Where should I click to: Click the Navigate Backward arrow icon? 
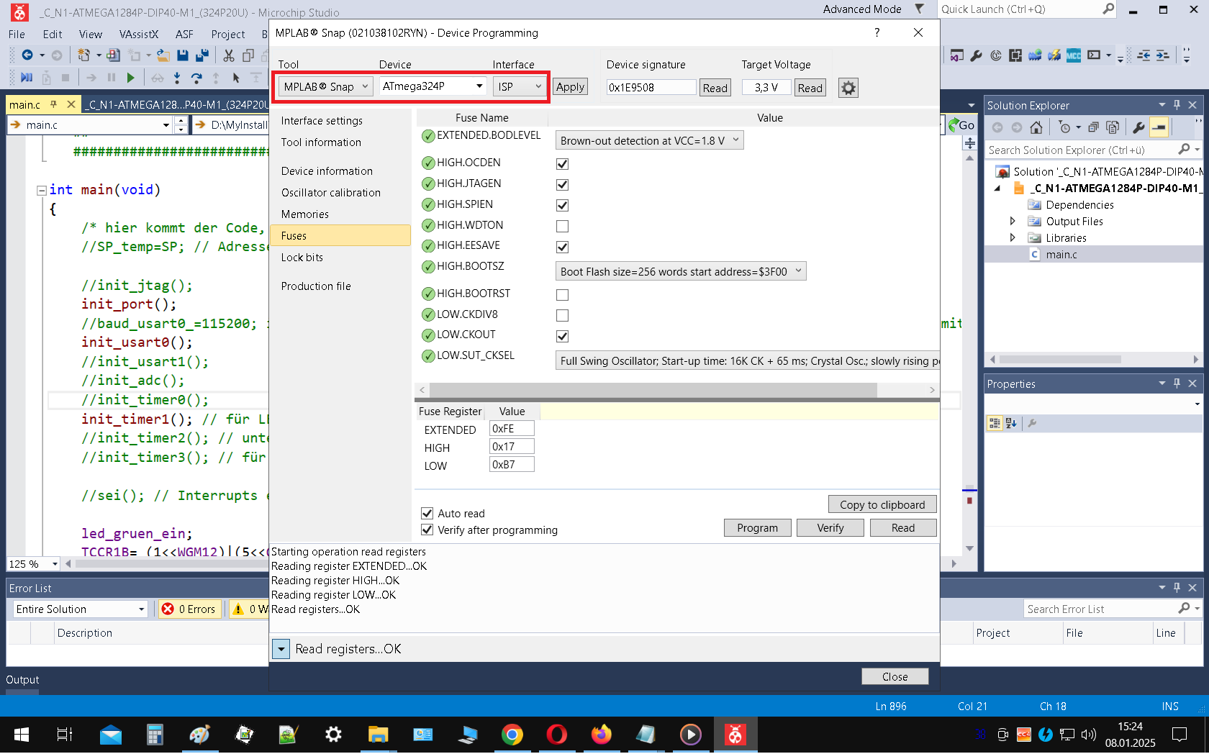point(27,55)
